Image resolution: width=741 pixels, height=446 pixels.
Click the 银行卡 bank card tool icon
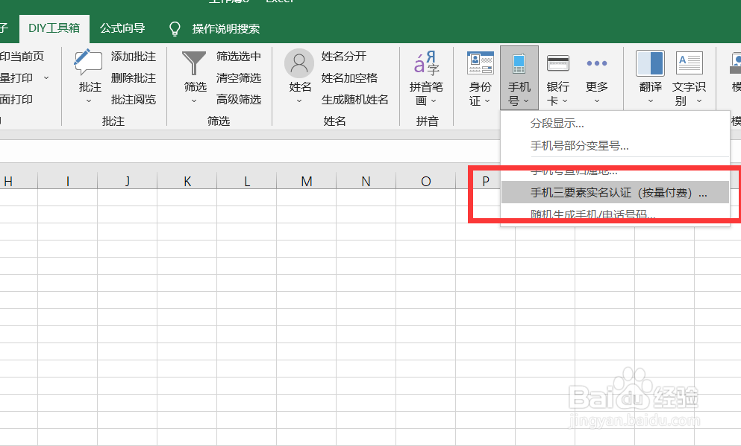(x=557, y=63)
